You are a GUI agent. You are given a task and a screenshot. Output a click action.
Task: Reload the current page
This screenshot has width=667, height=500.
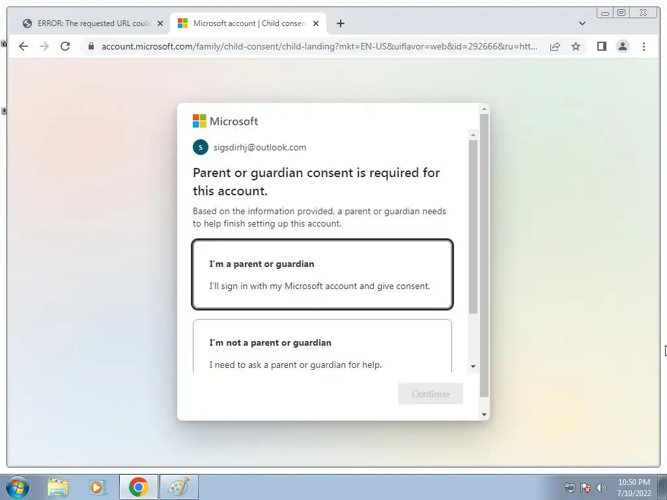point(65,46)
